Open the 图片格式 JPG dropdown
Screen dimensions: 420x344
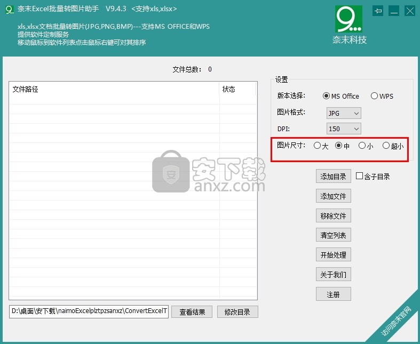coord(344,113)
